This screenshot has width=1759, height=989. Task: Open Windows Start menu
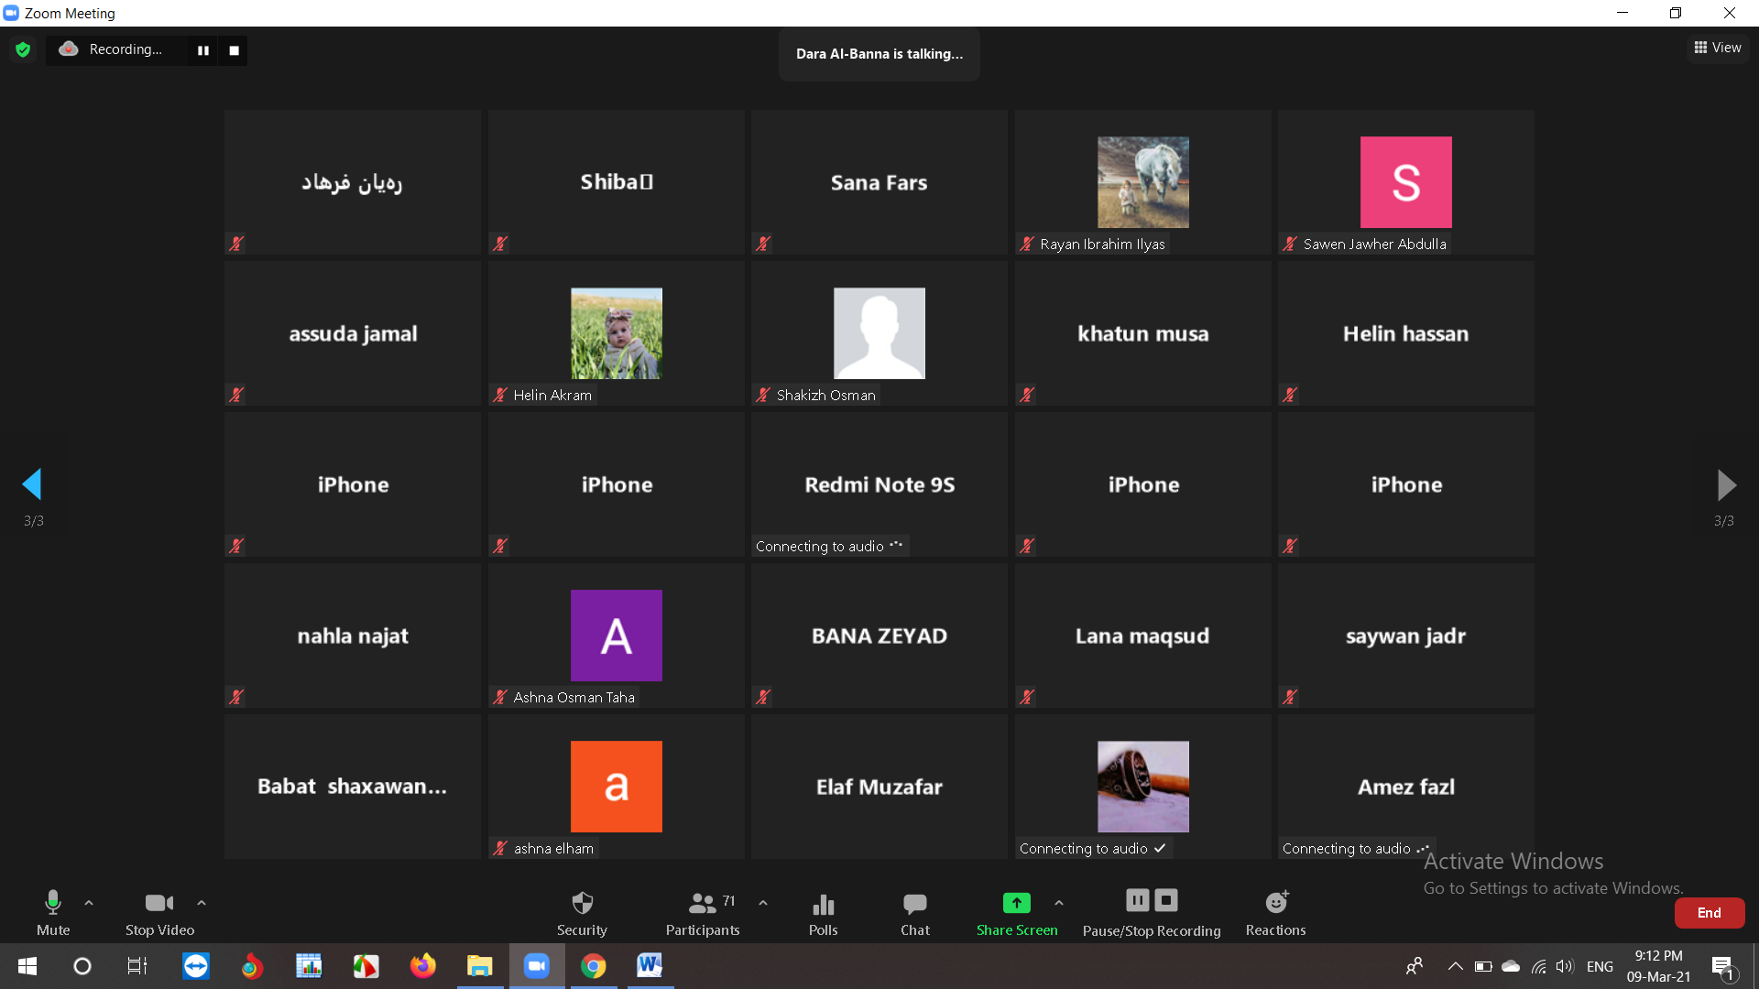27,966
